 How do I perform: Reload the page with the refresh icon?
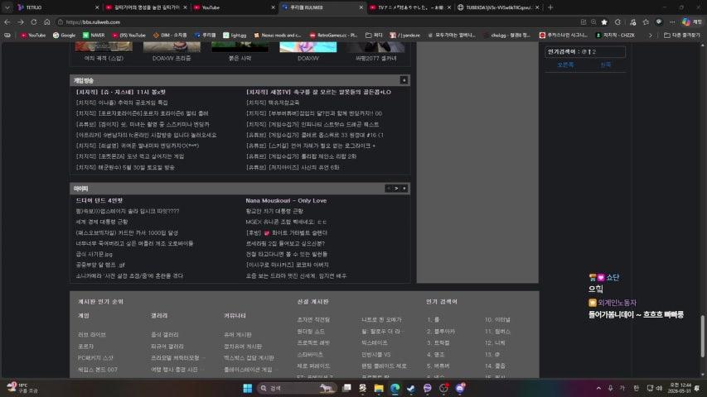(x=34, y=22)
